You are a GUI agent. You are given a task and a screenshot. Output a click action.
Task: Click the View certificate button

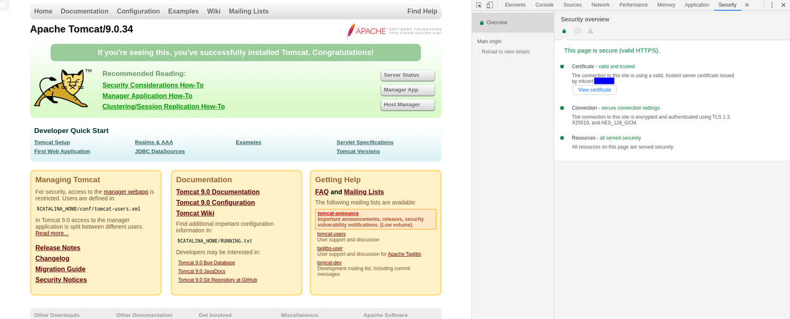[594, 90]
